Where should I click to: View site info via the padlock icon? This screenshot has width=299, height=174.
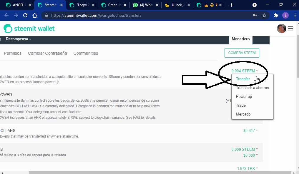(x=46, y=15)
